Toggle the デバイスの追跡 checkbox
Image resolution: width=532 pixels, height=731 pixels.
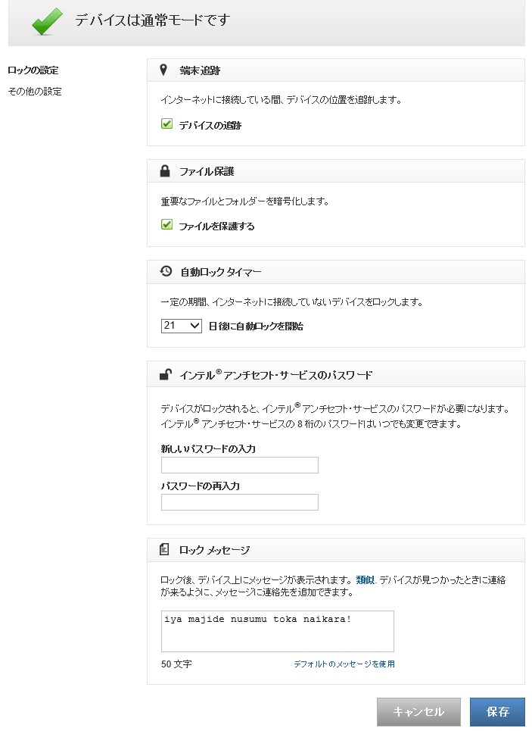(167, 124)
